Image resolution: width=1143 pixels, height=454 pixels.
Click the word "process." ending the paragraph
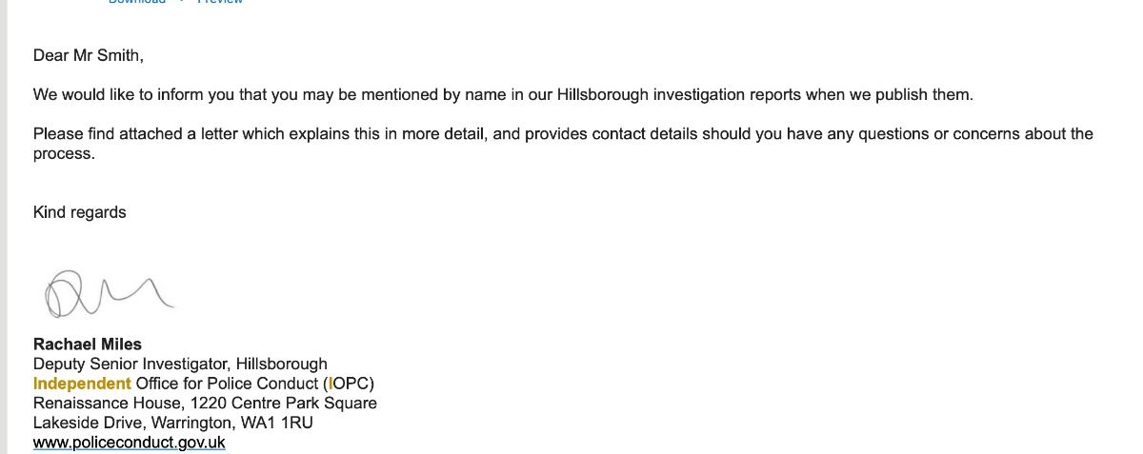(x=64, y=153)
